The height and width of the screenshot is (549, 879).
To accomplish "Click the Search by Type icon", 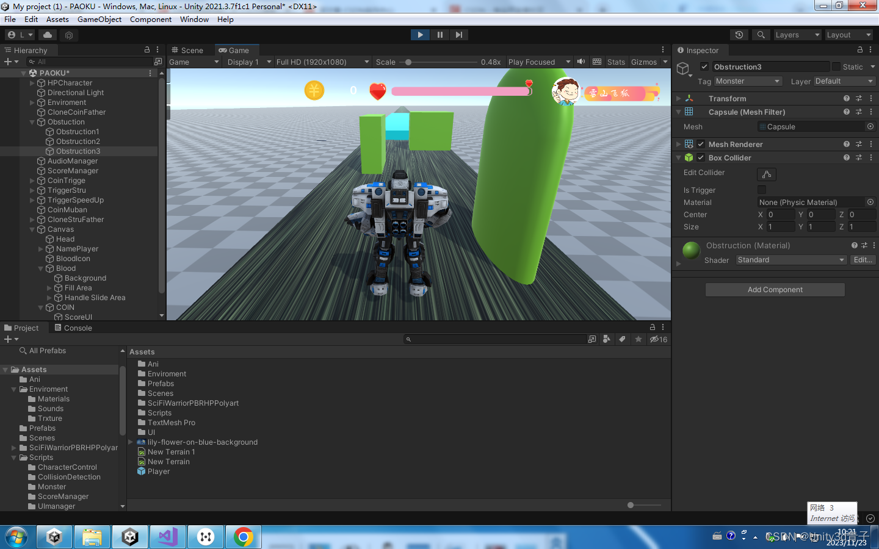I will (x=606, y=339).
